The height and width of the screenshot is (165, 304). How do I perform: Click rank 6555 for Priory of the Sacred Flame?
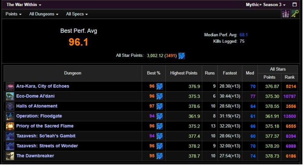coord(291,126)
